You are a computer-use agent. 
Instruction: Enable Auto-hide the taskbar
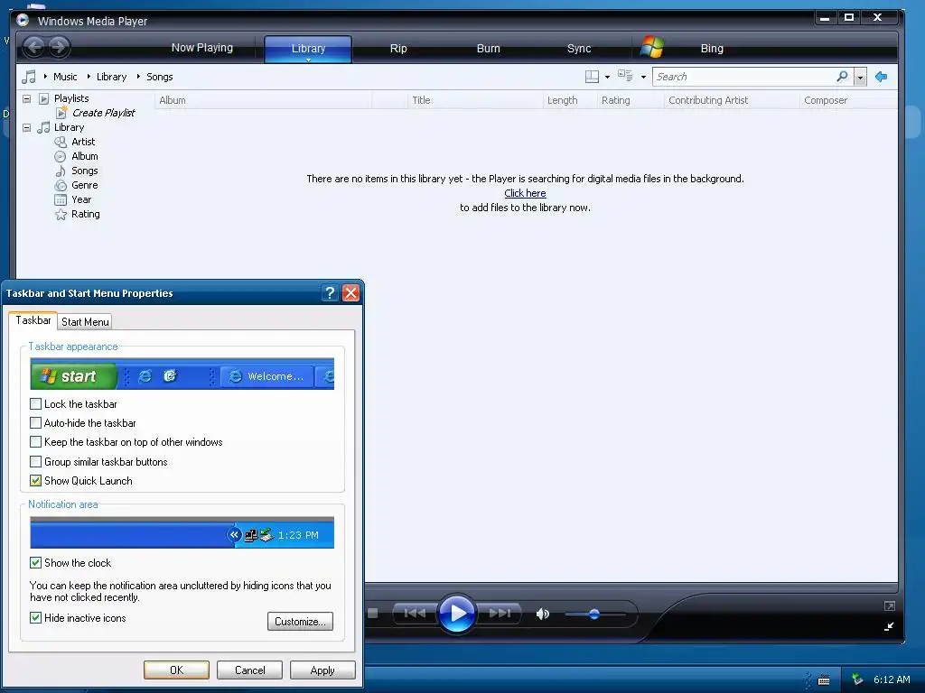click(35, 422)
